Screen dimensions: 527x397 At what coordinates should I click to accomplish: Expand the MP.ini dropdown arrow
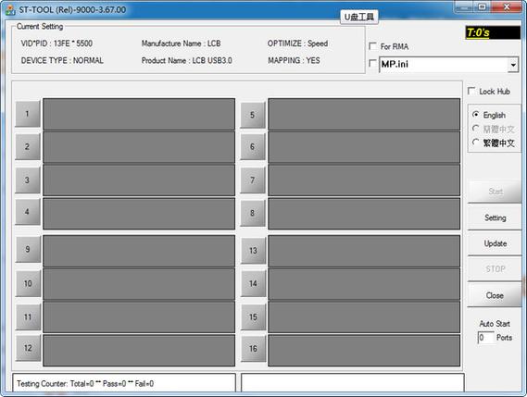513,65
